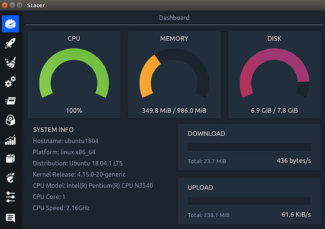This screenshot has width=325, height=229.
Task: Click the Dashboard page title
Action: (x=174, y=18)
